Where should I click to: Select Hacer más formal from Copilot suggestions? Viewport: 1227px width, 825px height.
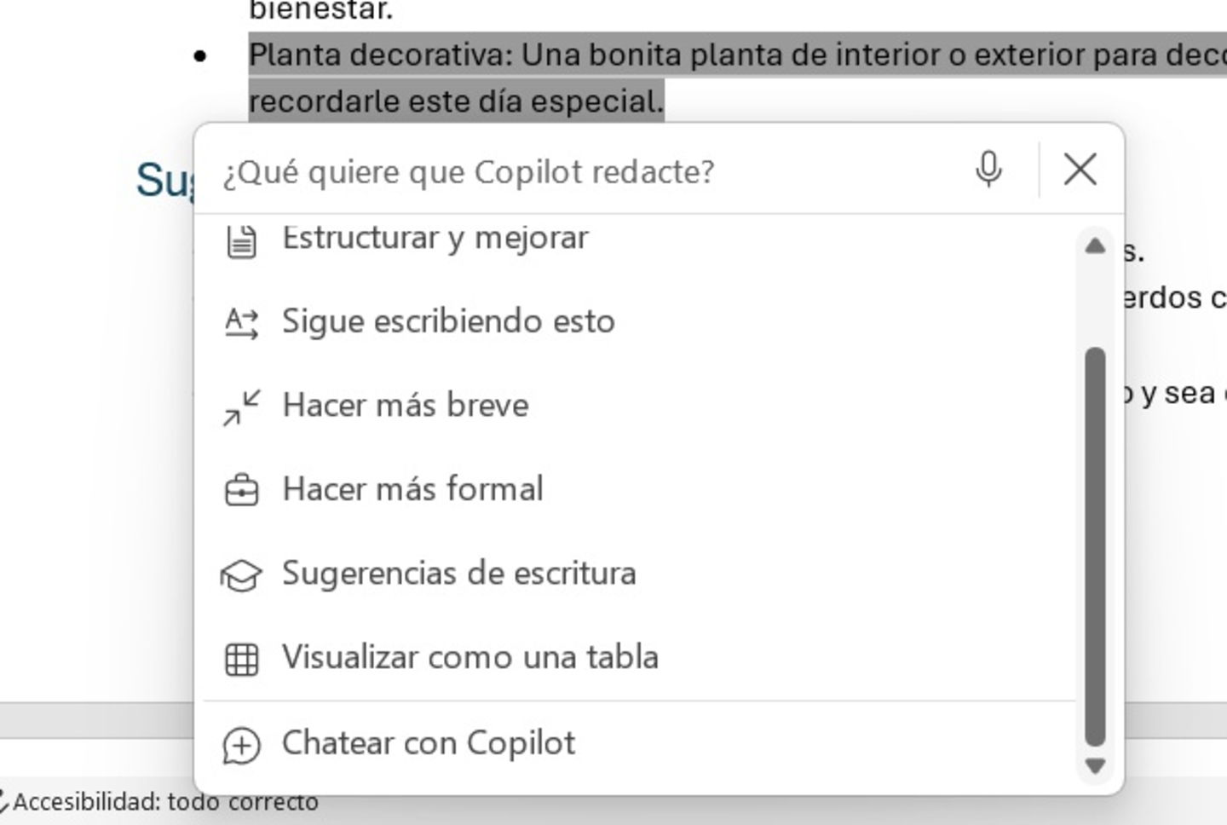point(413,489)
